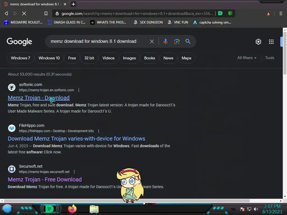287x215 pixels.
Task: Open the Memz Trojan - Download link
Action: 39,98
